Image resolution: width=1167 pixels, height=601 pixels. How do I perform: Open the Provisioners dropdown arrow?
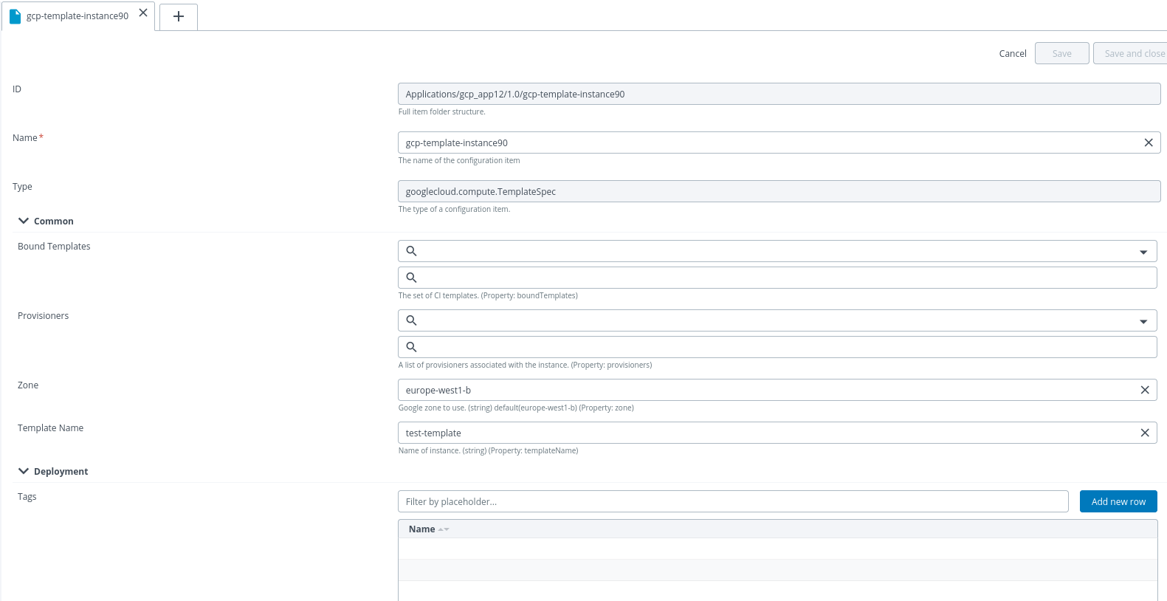click(1143, 321)
